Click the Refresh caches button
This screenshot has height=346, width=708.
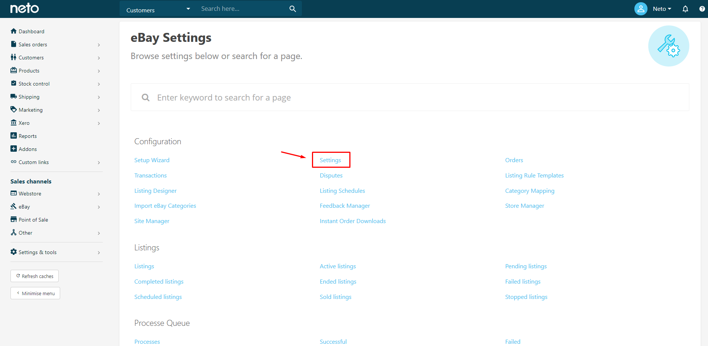pos(34,276)
